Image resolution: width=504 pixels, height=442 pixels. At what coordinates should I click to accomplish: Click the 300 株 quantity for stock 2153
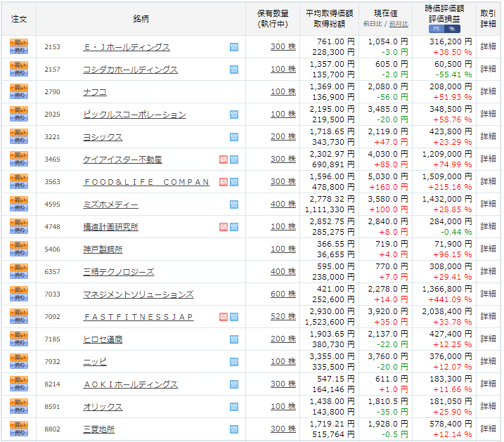283,46
